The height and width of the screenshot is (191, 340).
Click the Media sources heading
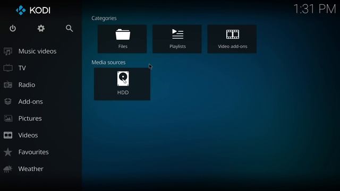click(x=108, y=63)
